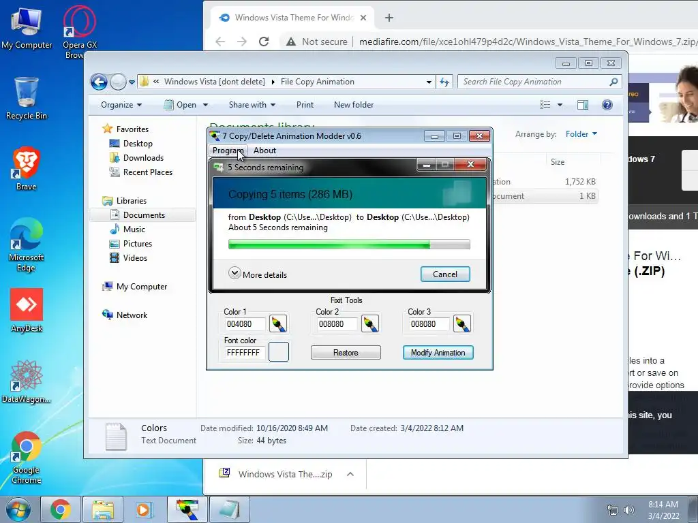This screenshot has height=523, width=698.
Task: Click the green copy progress bar
Action: tap(349, 244)
